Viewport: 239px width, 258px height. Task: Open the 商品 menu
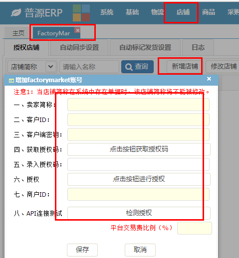(209, 12)
